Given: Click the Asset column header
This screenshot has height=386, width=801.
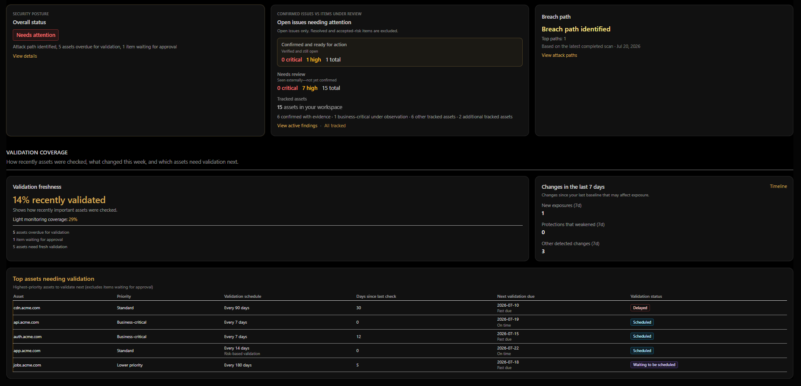Looking at the screenshot, I should point(18,296).
